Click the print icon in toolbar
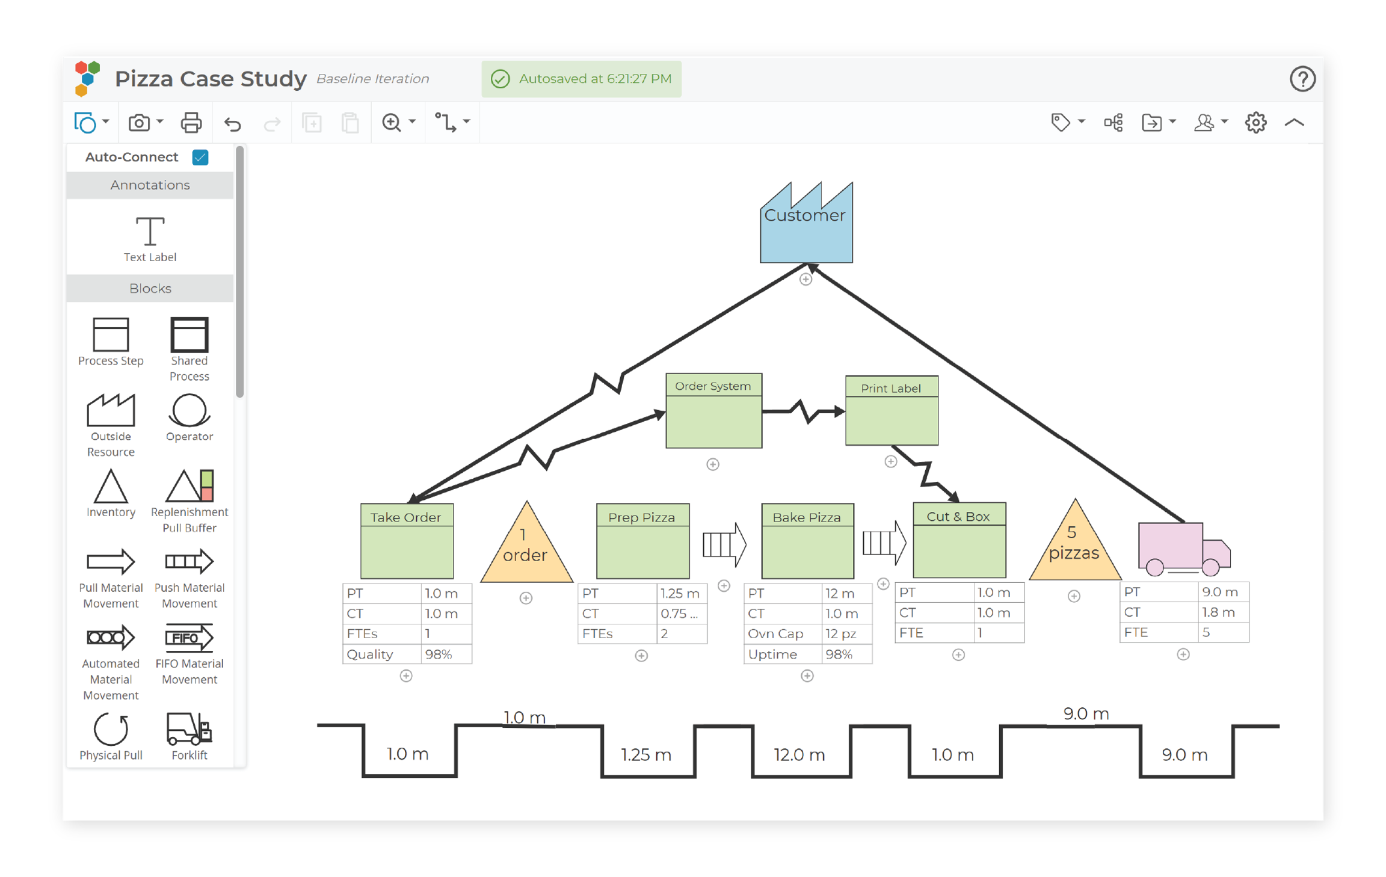 coord(191,123)
